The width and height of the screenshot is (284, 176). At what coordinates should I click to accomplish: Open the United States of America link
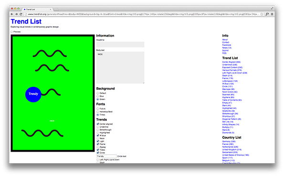click(236, 155)
